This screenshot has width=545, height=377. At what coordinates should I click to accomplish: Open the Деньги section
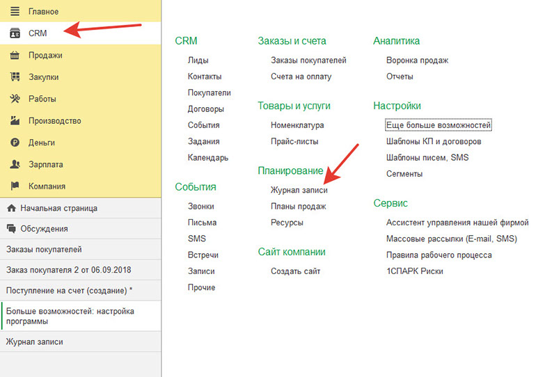[x=81, y=143]
